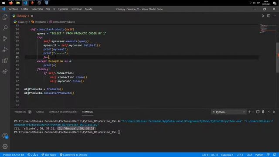Open the Explorer view in activity bar

pyautogui.click(x=5, y=17)
